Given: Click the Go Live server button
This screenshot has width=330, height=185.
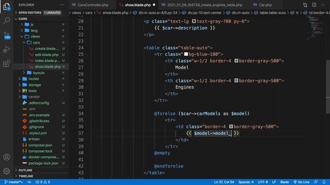Looking at the screenshot, I should pyautogui.click(x=301, y=182).
